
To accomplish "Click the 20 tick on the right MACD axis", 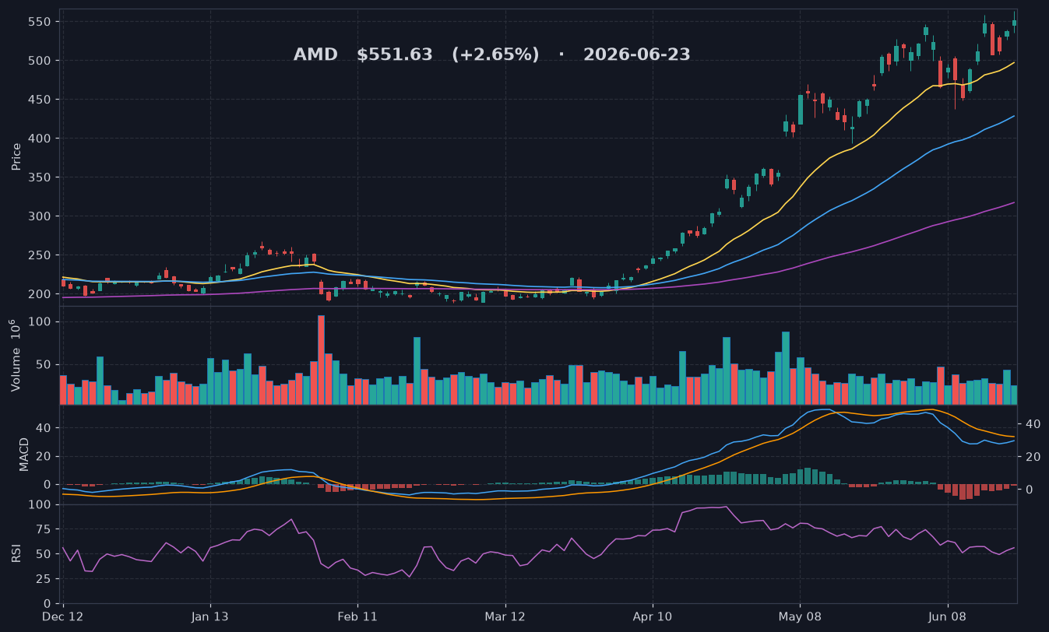I will click(1034, 457).
